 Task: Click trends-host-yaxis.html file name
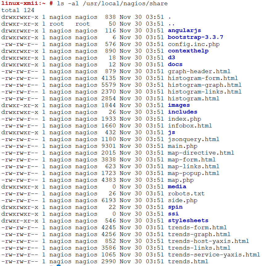click(x=208, y=241)
